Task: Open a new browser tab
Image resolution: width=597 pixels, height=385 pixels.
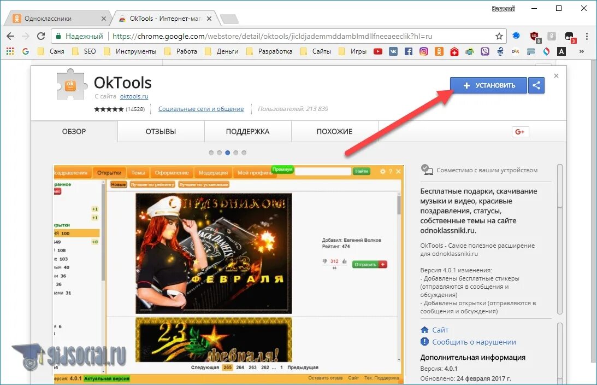Action: pos(229,19)
